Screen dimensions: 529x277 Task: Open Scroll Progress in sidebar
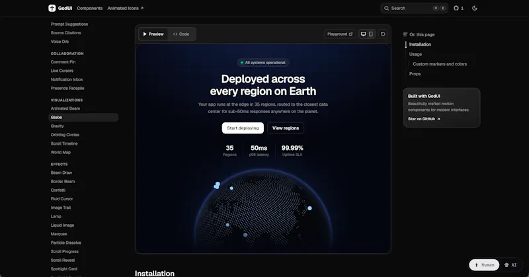coord(64,251)
